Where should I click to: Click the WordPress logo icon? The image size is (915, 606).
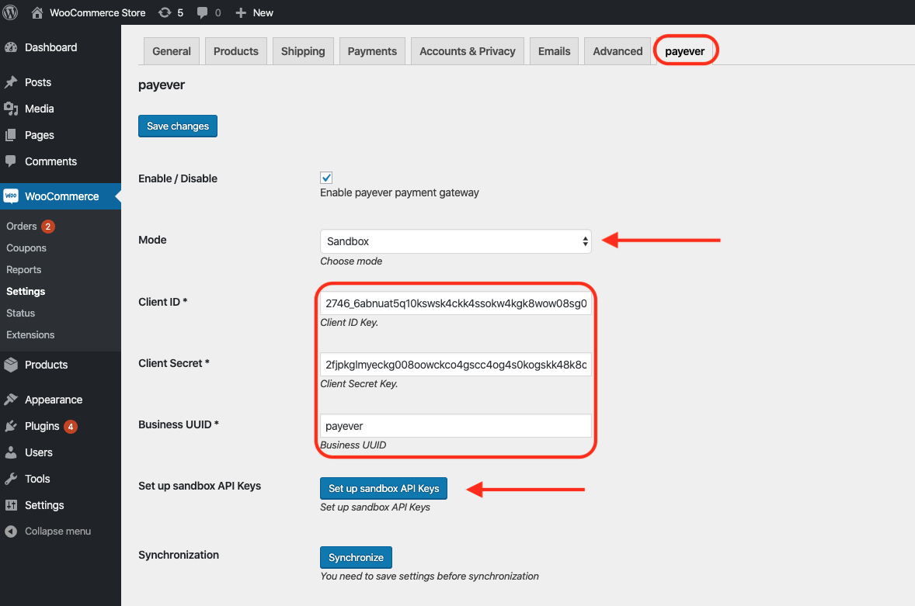click(11, 12)
